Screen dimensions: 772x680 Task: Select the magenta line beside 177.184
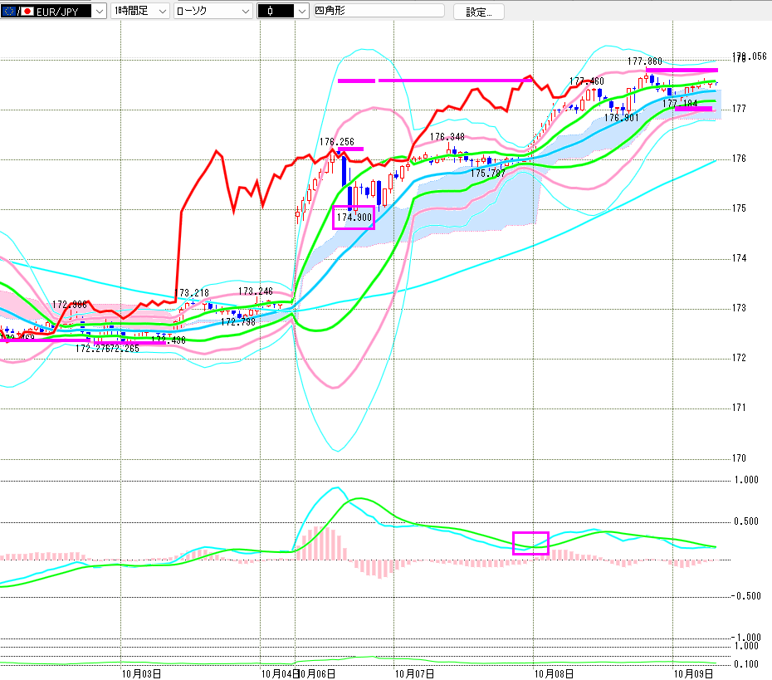click(693, 109)
